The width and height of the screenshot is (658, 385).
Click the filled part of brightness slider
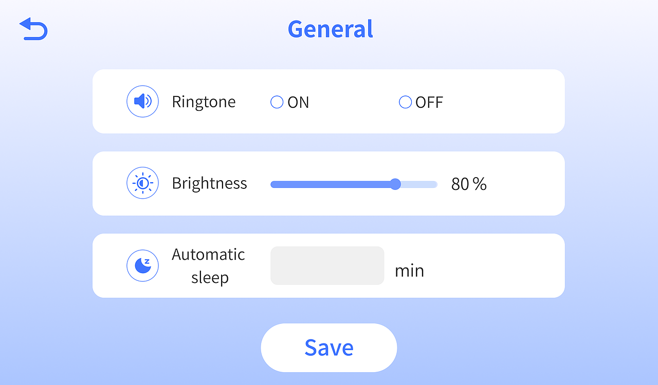pos(329,184)
